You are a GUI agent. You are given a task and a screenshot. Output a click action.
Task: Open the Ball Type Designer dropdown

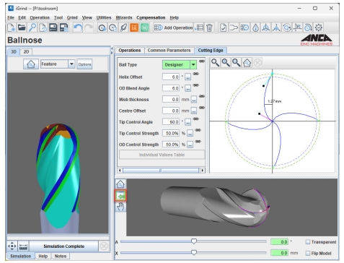pos(193,64)
